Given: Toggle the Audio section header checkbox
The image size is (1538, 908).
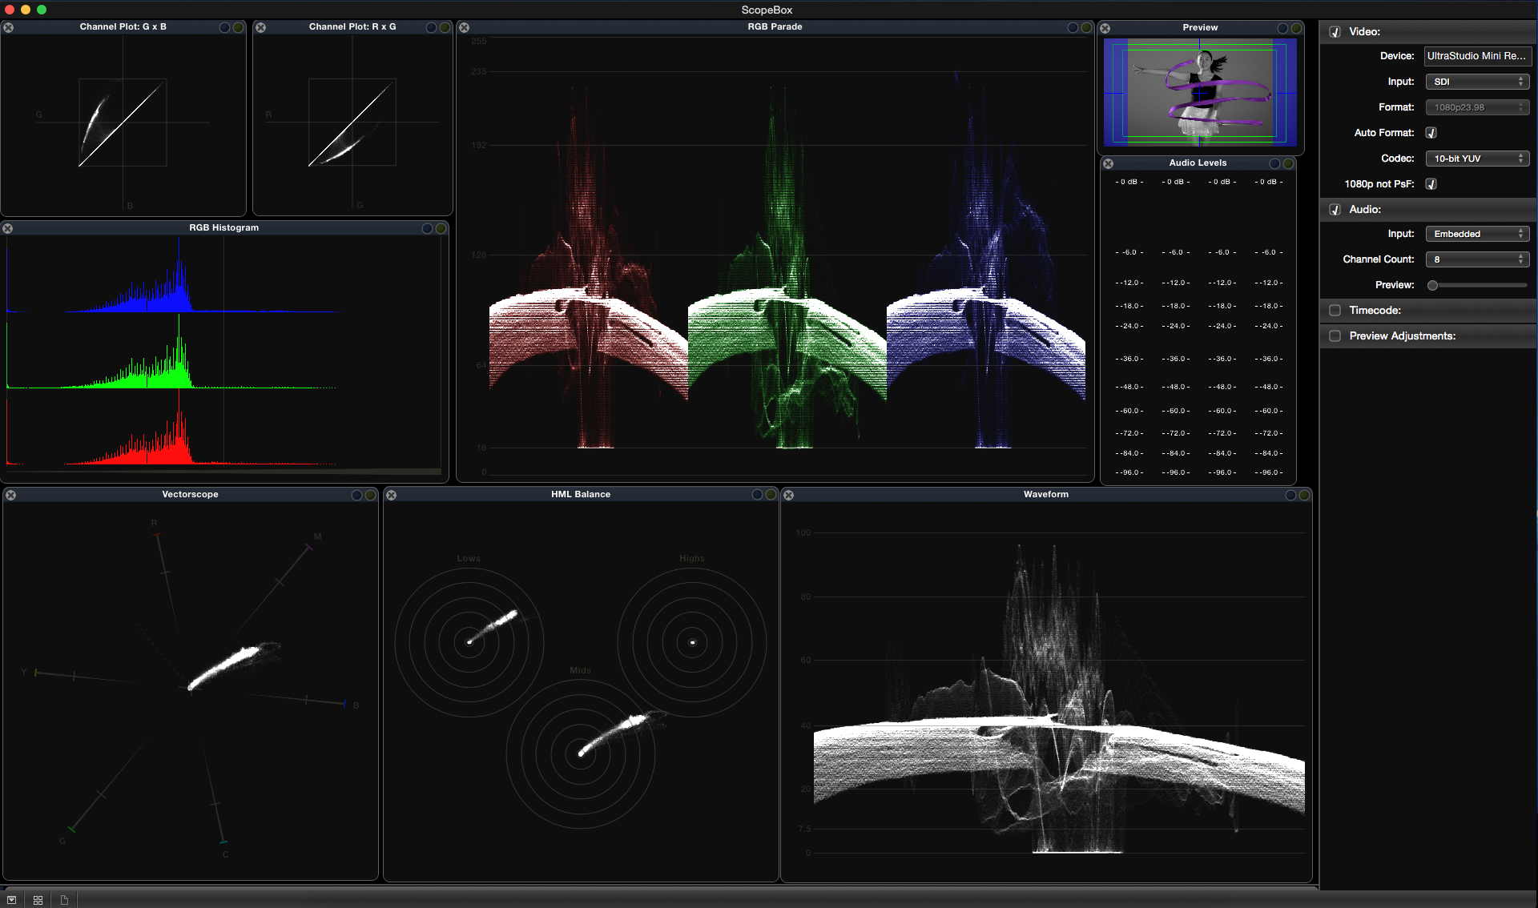Looking at the screenshot, I should tap(1335, 209).
